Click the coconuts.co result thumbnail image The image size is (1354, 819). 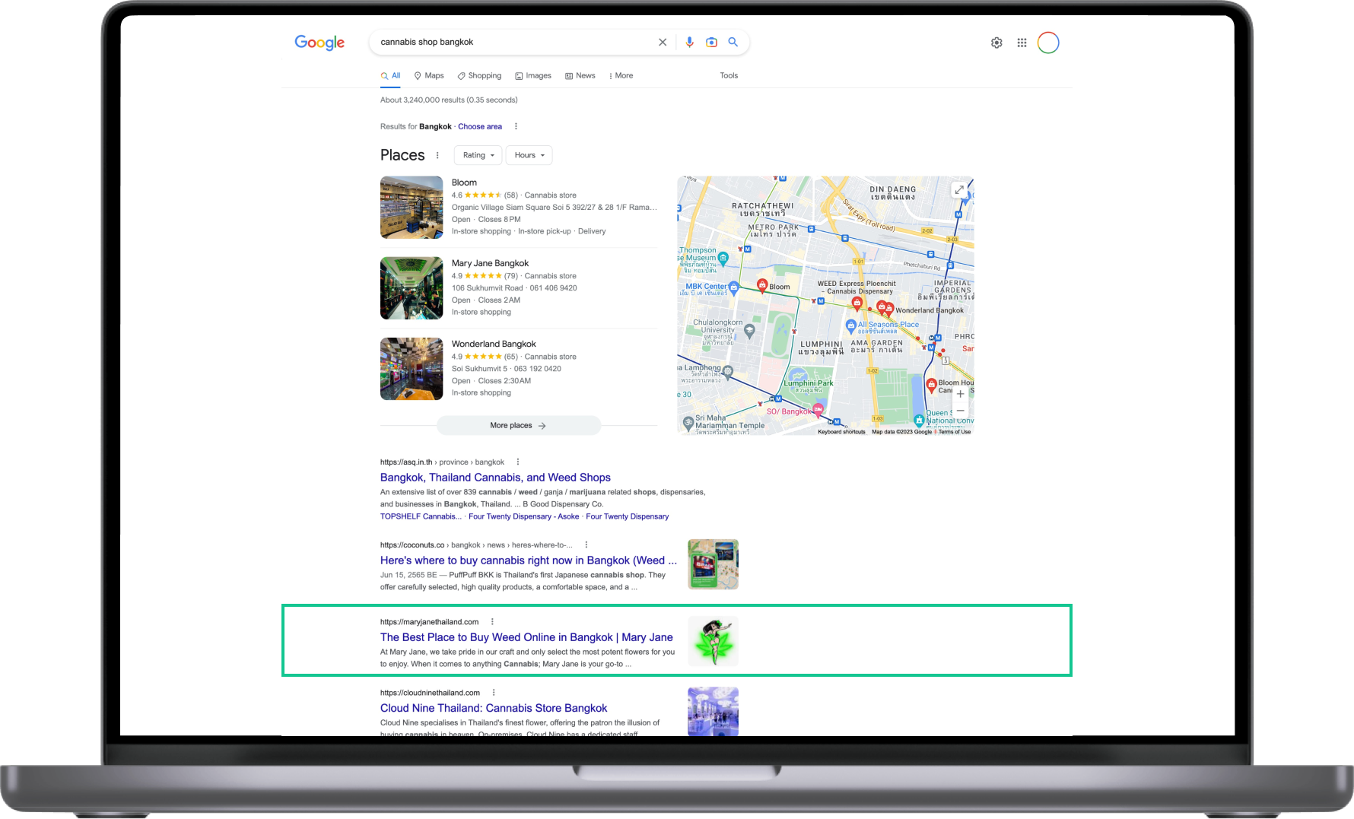pyautogui.click(x=713, y=564)
